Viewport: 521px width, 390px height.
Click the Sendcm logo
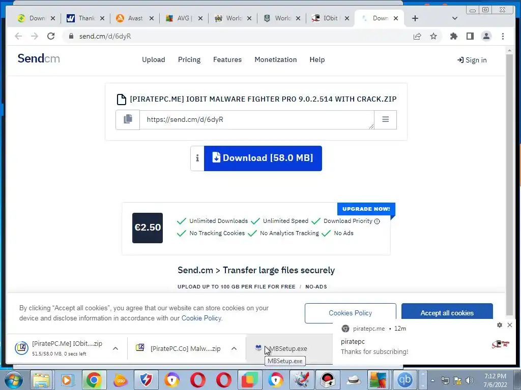39,58
